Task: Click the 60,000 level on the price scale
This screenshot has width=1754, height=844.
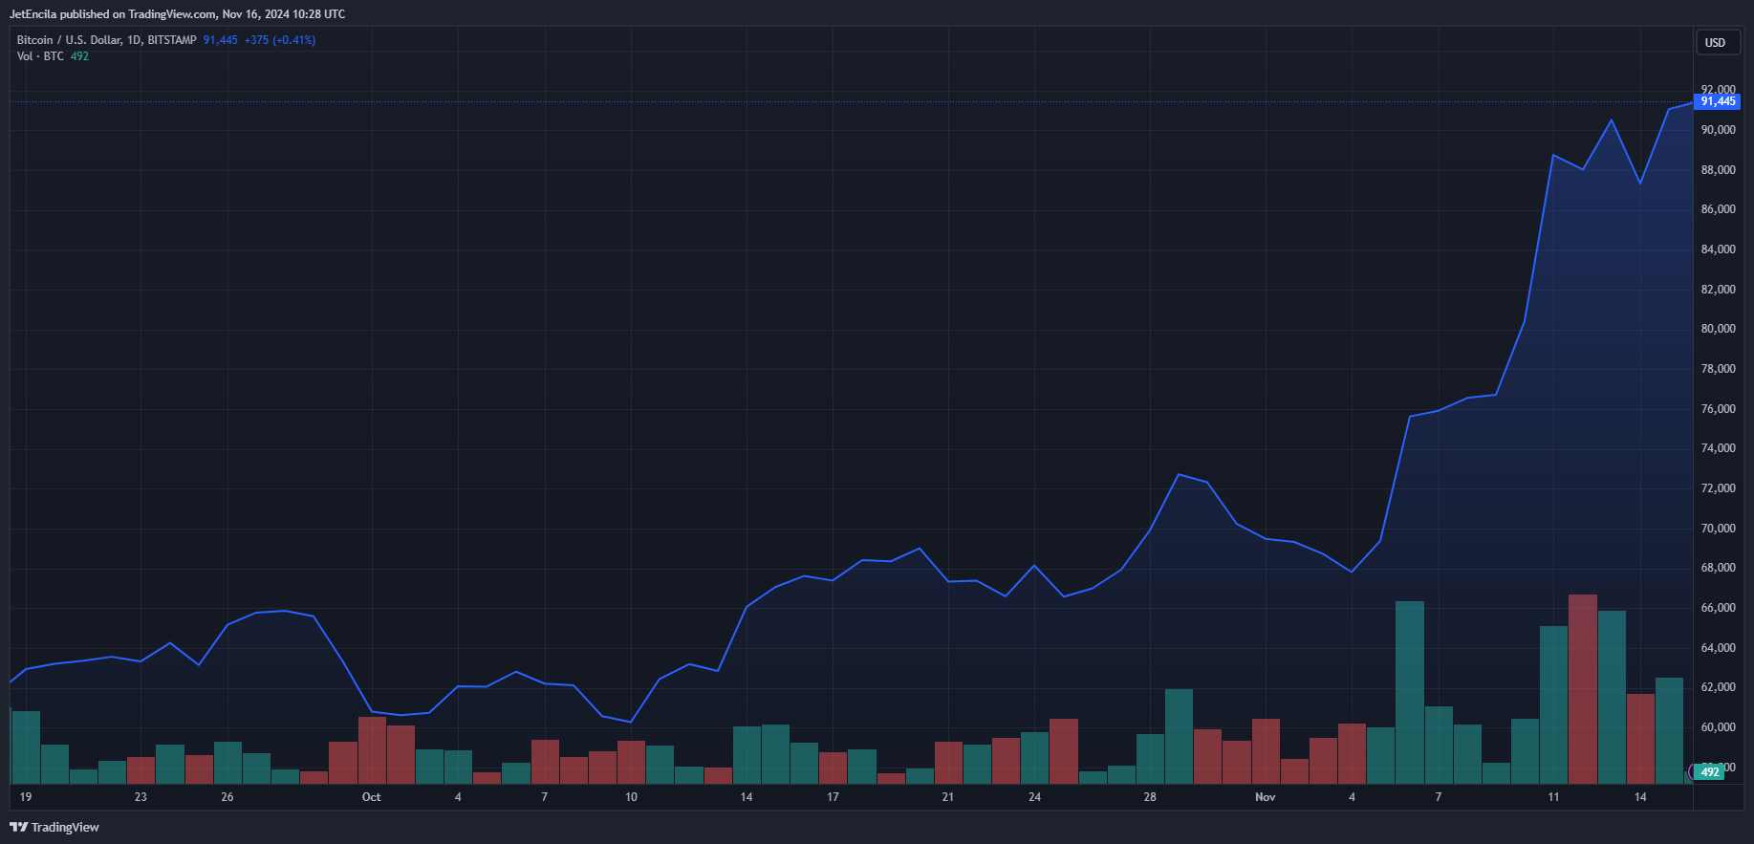Action: click(1718, 727)
